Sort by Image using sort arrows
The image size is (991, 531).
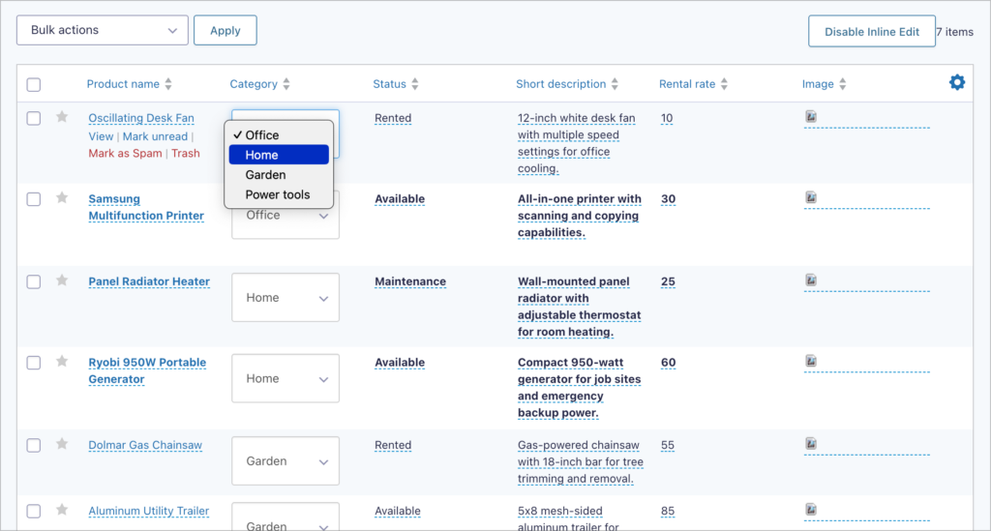coord(843,84)
